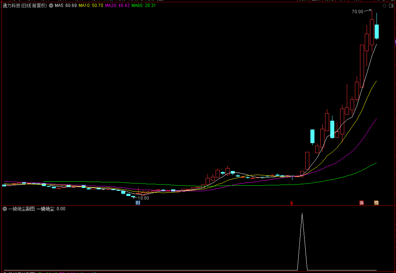The image size is (396, 273).
Task: Click the peak of the 一骑绝尘 indicator spike
Action: coord(302,214)
